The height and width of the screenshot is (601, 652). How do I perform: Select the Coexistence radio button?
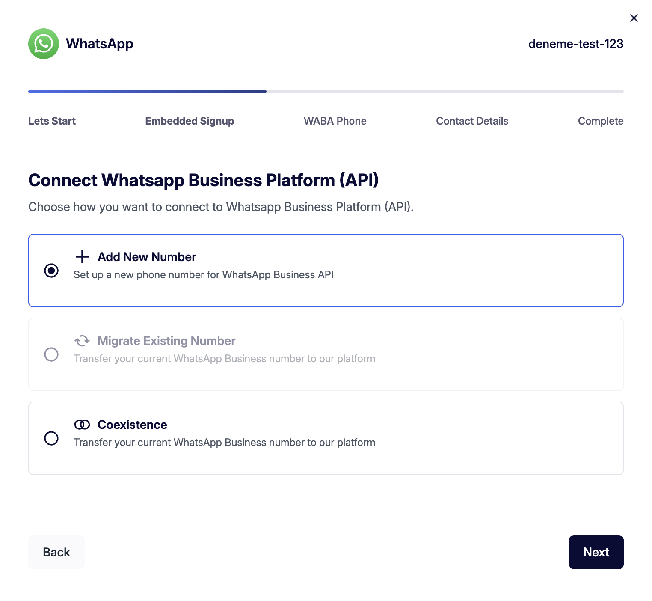(x=51, y=438)
